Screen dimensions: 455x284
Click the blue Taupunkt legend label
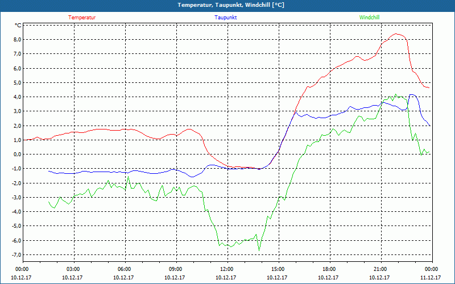(225, 18)
